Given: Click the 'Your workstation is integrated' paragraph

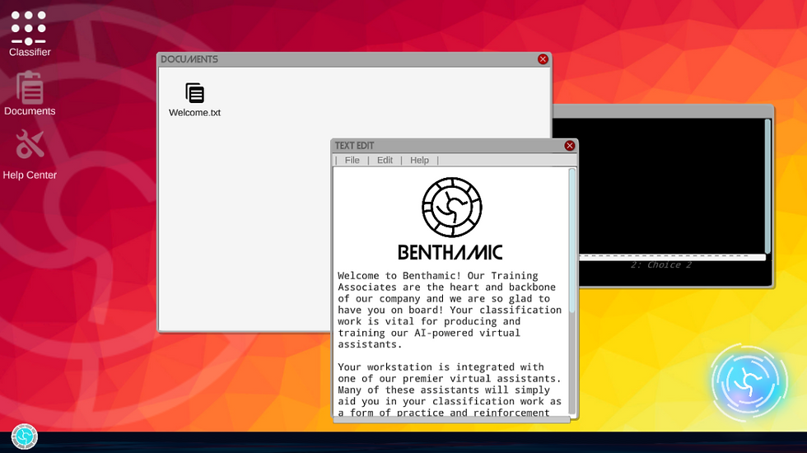Looking at the screenshot, I should click(450, 390).
